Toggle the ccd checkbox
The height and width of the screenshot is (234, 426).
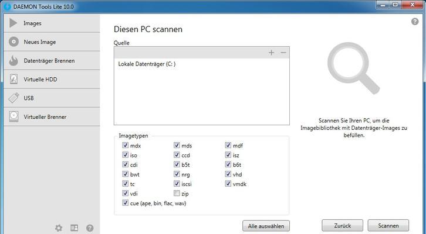click(x=177, y=155)
